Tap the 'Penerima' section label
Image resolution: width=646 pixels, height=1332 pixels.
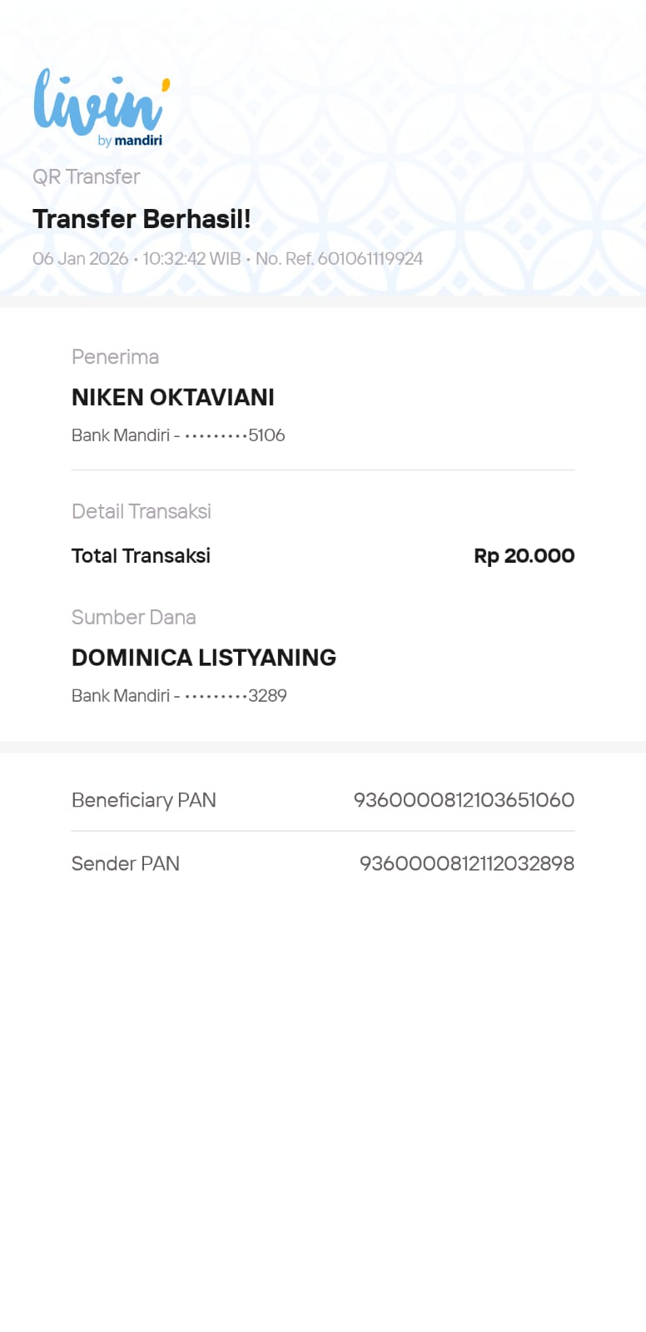[x=115, y=357]
